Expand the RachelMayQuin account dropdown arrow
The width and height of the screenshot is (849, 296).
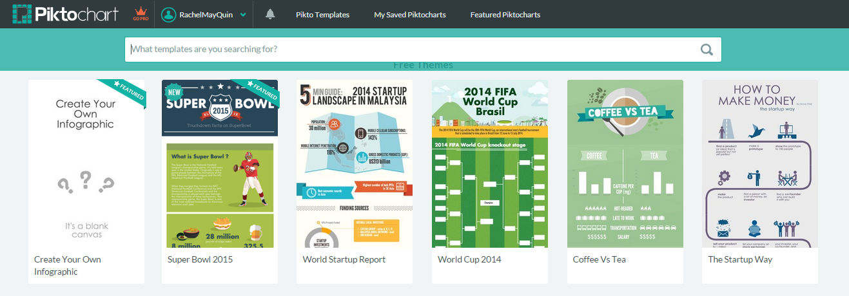[x=243, y=15]
